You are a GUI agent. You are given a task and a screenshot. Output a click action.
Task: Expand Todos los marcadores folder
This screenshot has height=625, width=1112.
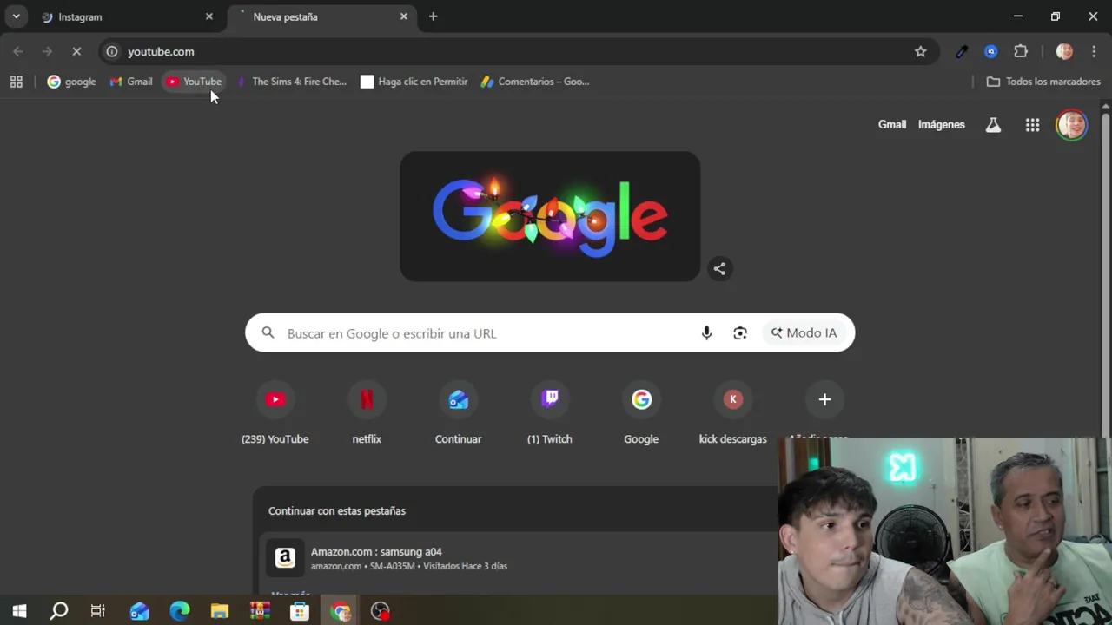coord(1043,82)
